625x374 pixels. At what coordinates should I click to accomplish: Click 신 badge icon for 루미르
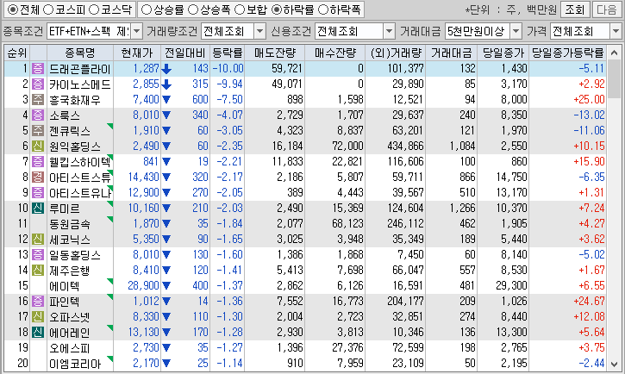[x=38, y=209]
